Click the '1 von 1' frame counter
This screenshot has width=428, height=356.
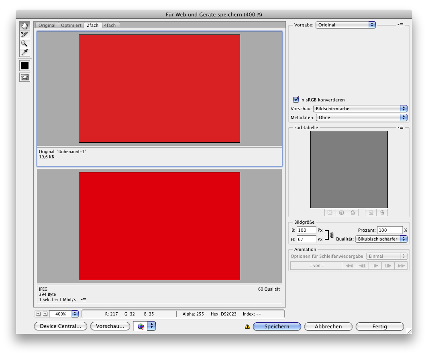[317, 265]
